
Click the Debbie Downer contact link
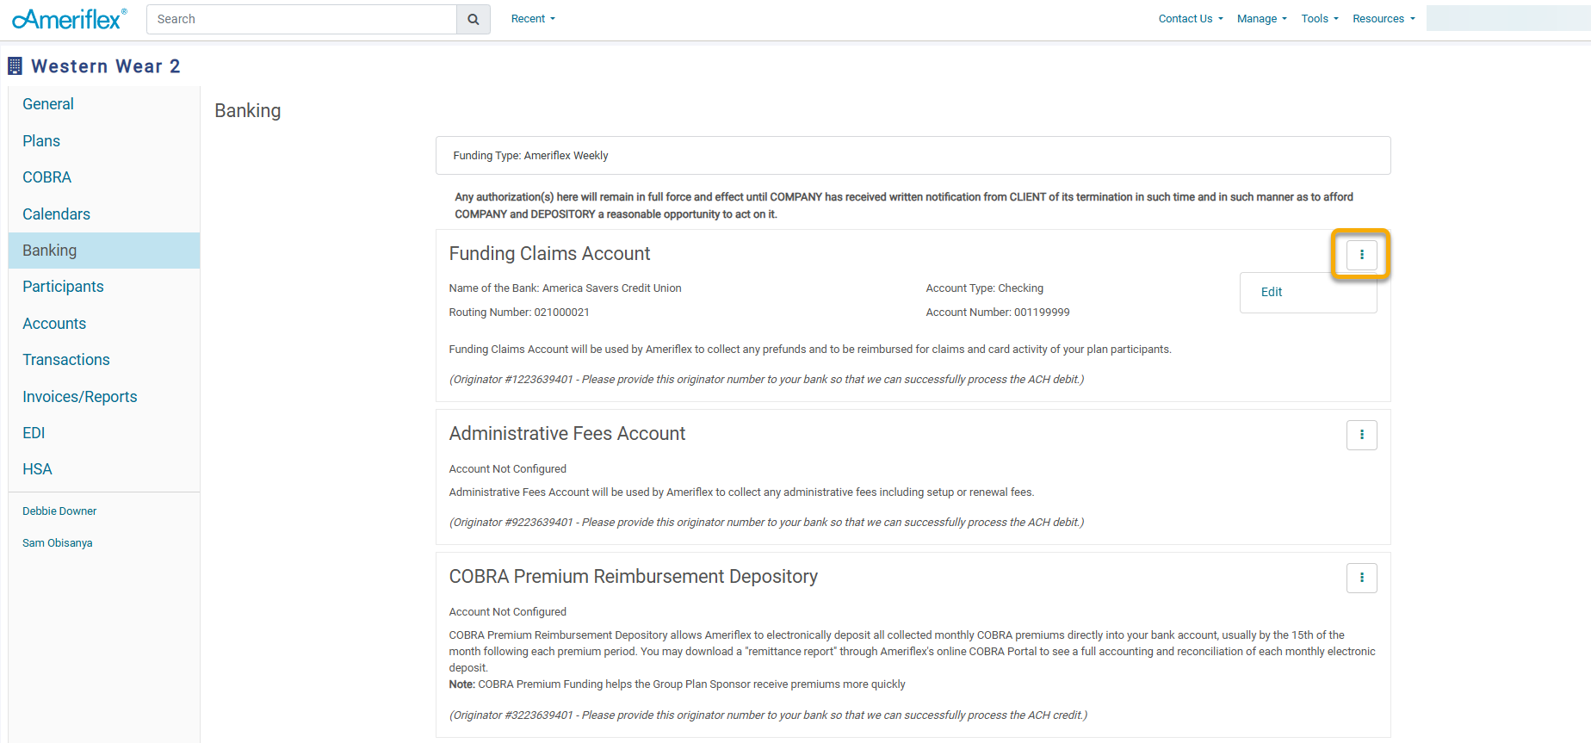[x=59, y=511]
